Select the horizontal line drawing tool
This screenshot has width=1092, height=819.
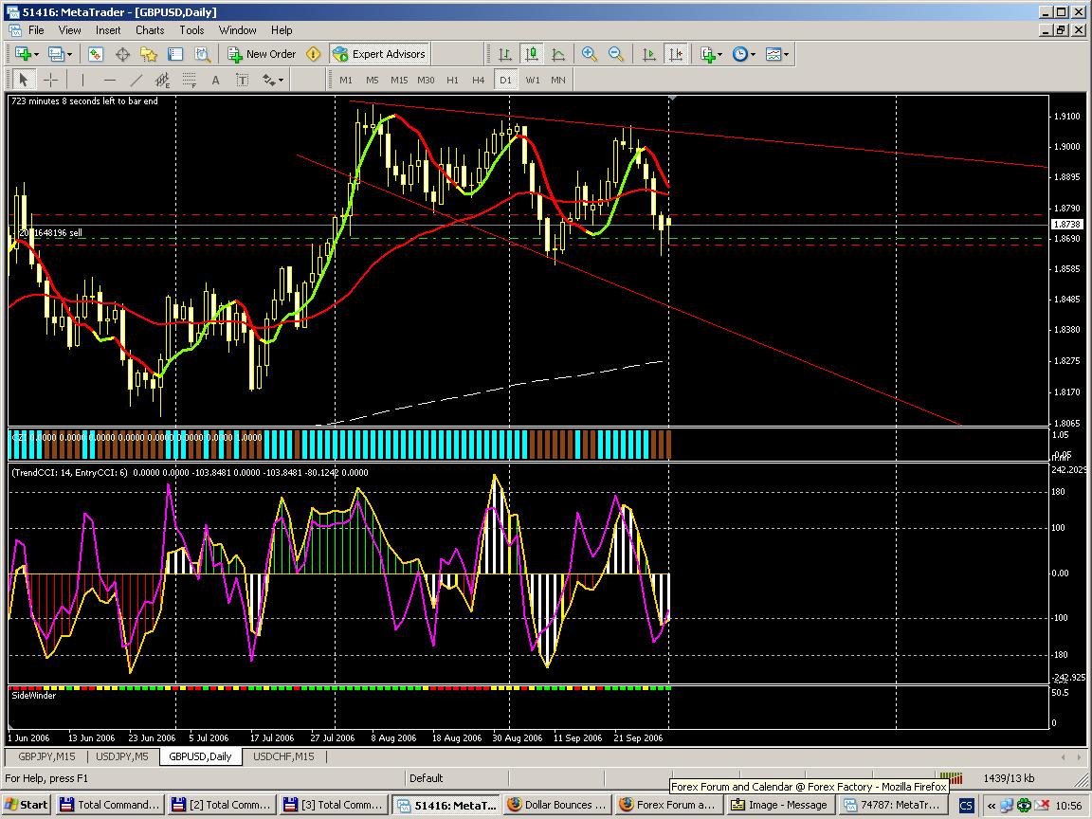click(110, 80)
